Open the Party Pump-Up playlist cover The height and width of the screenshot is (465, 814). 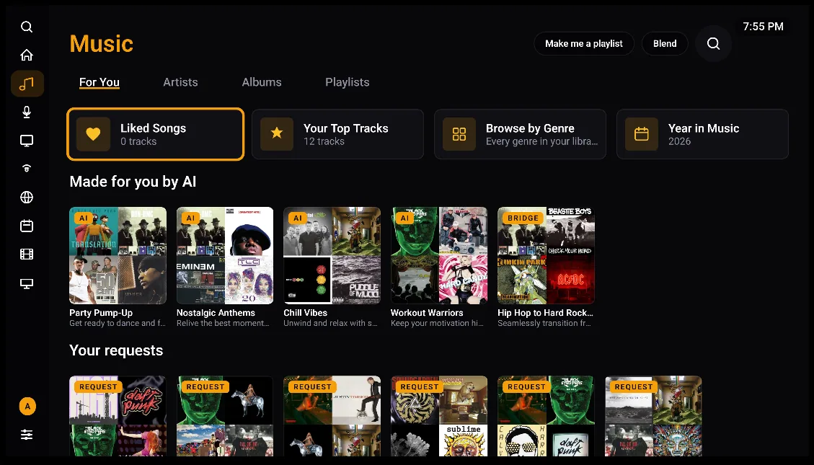[x=118, y=255]
